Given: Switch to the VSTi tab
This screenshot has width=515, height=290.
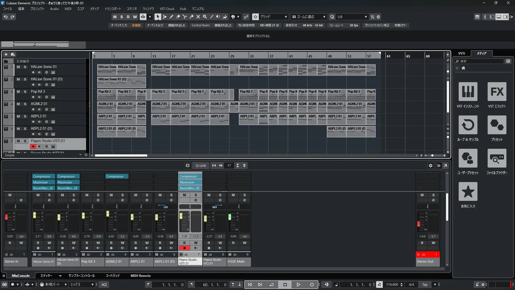Looking at the screenshot, I should (x=461, y=53).
